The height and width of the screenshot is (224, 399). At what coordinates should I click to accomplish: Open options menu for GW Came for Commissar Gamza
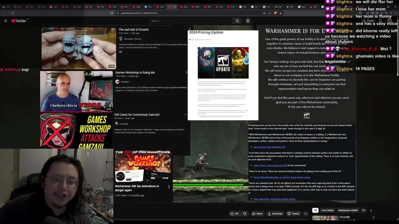coord(185,114)
